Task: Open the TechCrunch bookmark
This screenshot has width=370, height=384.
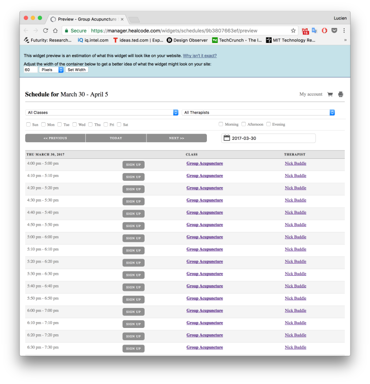Action: pyautogui.click(x=237, y=40)
